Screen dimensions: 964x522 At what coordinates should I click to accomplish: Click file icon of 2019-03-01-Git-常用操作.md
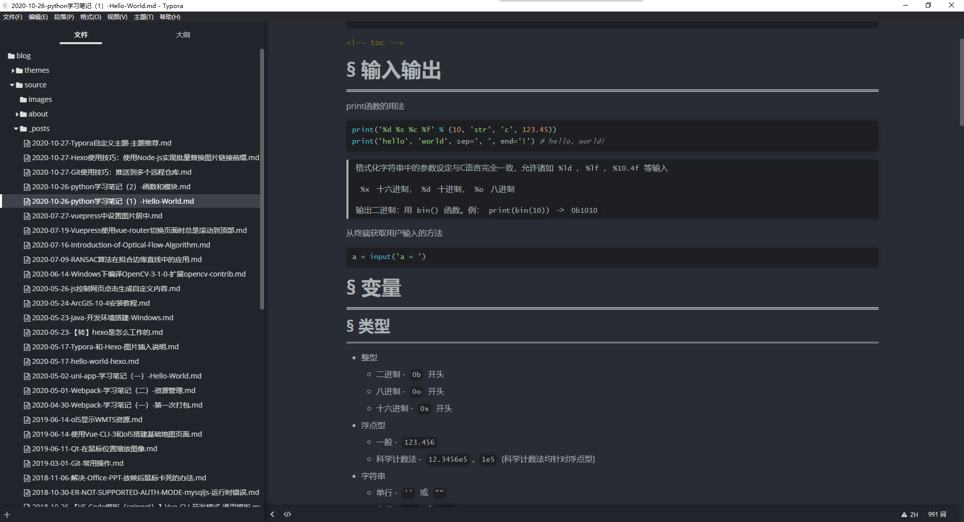tap(27, 463)
